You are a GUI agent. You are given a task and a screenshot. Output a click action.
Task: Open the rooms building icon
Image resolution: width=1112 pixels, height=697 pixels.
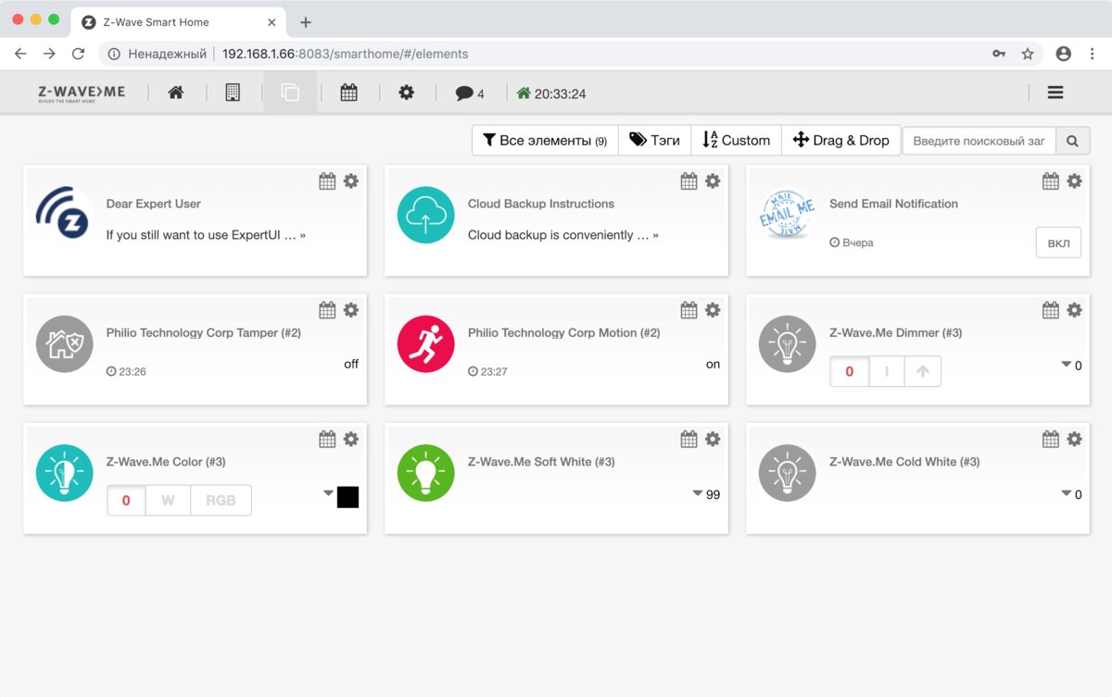233,93
